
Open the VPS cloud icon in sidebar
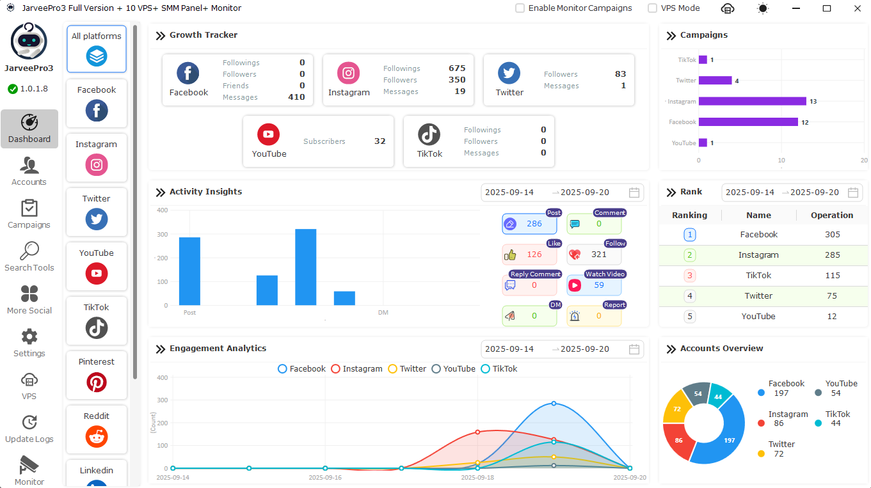pos(29,386)
